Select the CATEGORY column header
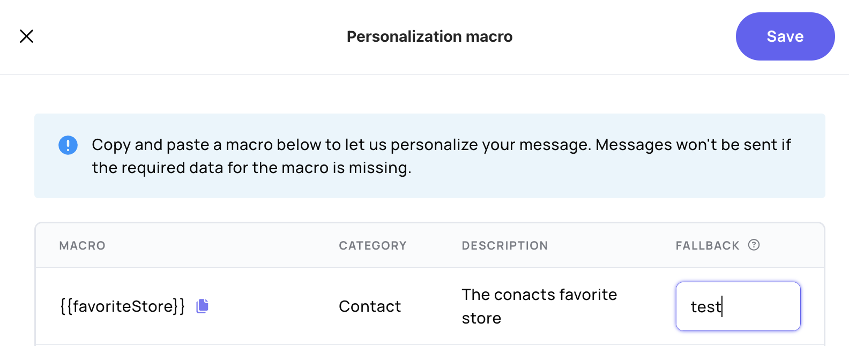849x346 pixels. pyautogui.click(x=373, y=245)
